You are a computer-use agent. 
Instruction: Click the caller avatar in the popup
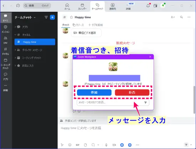coord(113,67)
